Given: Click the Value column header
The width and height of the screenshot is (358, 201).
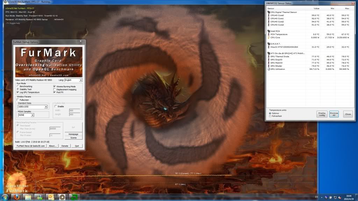Looking at the screenshot, I should point(316,8).
